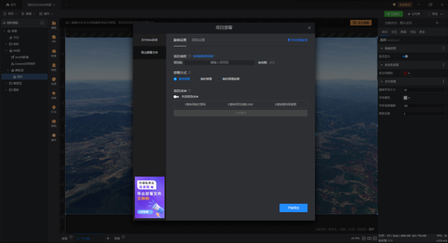Viewport: 448px width, 243px height.
Task: Open the 操作 menu in the top bar
Action: (x=46, y=14)
